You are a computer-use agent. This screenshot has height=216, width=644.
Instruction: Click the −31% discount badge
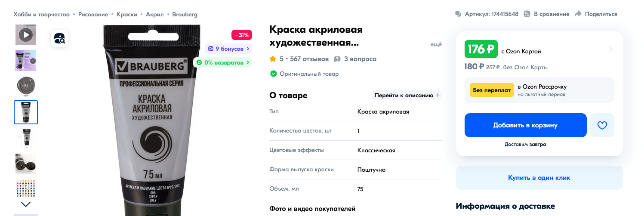tap(242, 35)
